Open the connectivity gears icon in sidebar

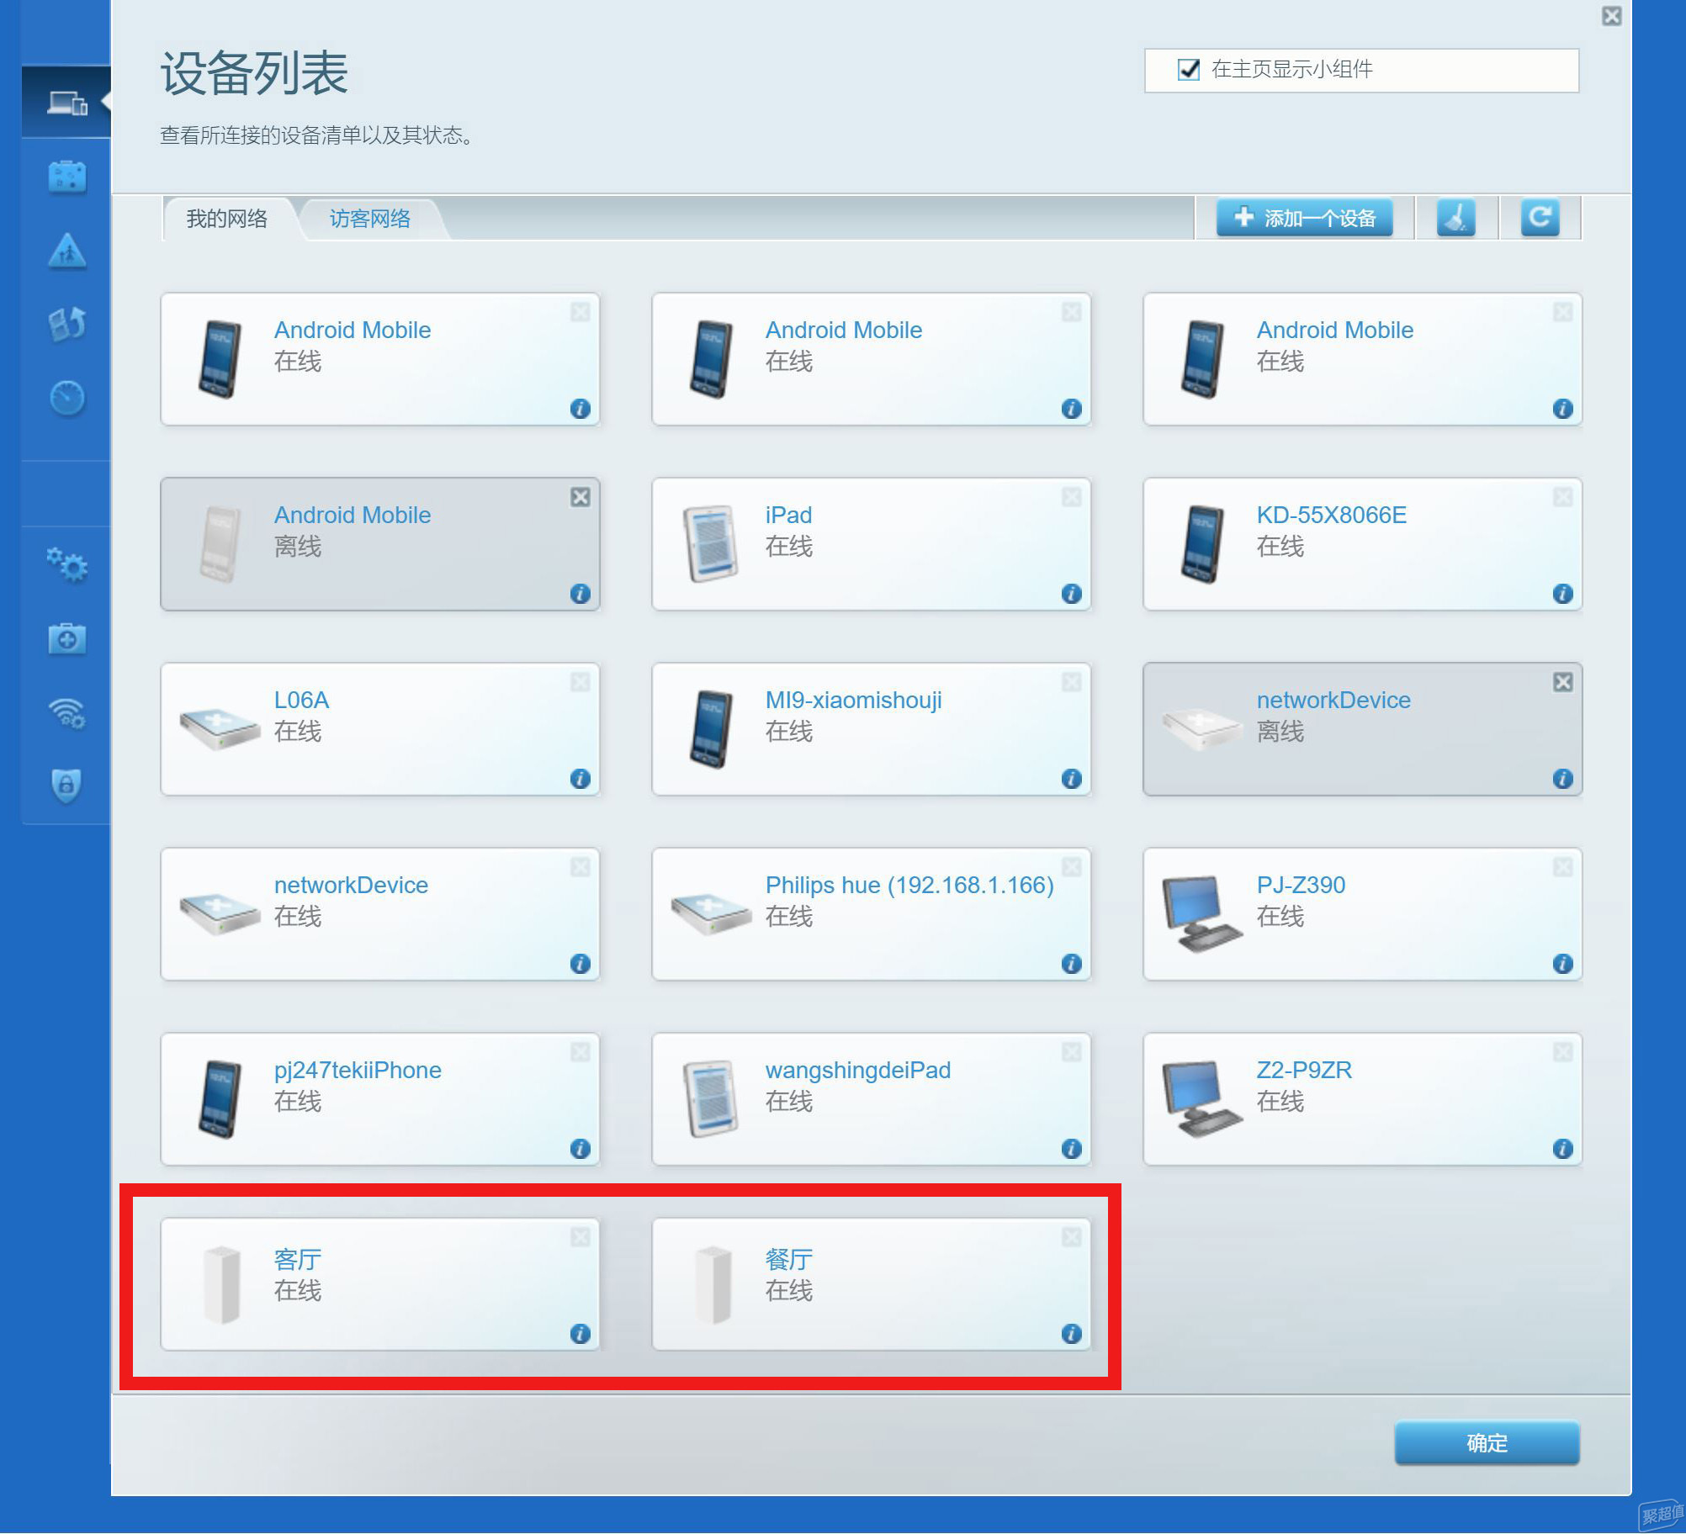coord(67,564)
